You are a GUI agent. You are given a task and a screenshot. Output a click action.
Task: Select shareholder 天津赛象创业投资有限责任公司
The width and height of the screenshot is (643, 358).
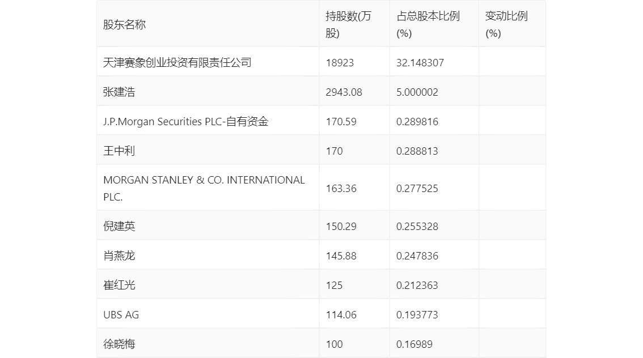coord(177,62)
